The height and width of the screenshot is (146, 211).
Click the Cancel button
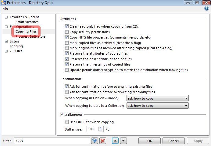pos(173,141)
